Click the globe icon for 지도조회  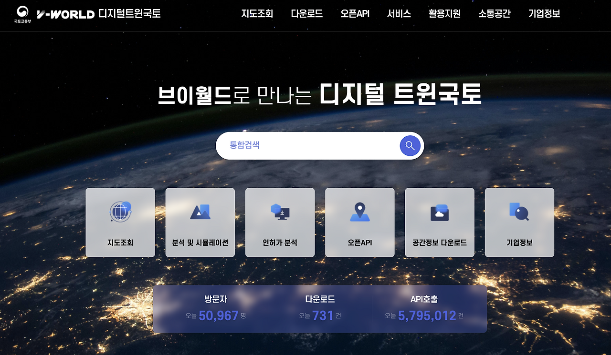click(x=120, y=212)
